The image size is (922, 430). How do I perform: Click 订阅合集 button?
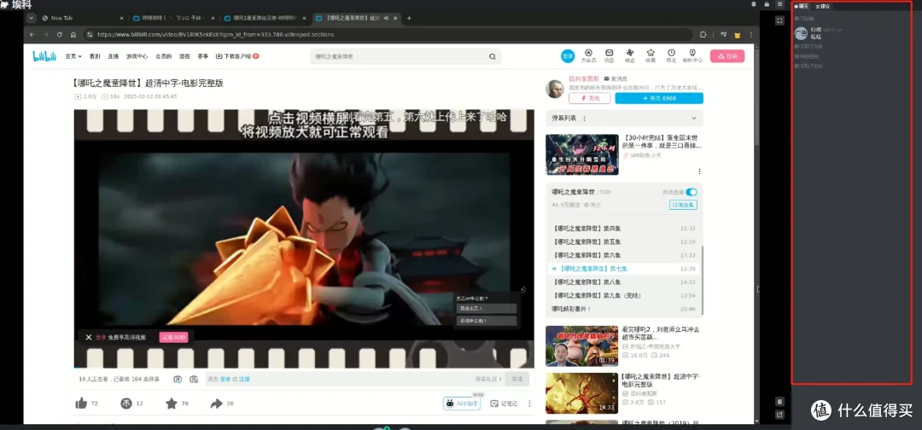coord(683,205)
